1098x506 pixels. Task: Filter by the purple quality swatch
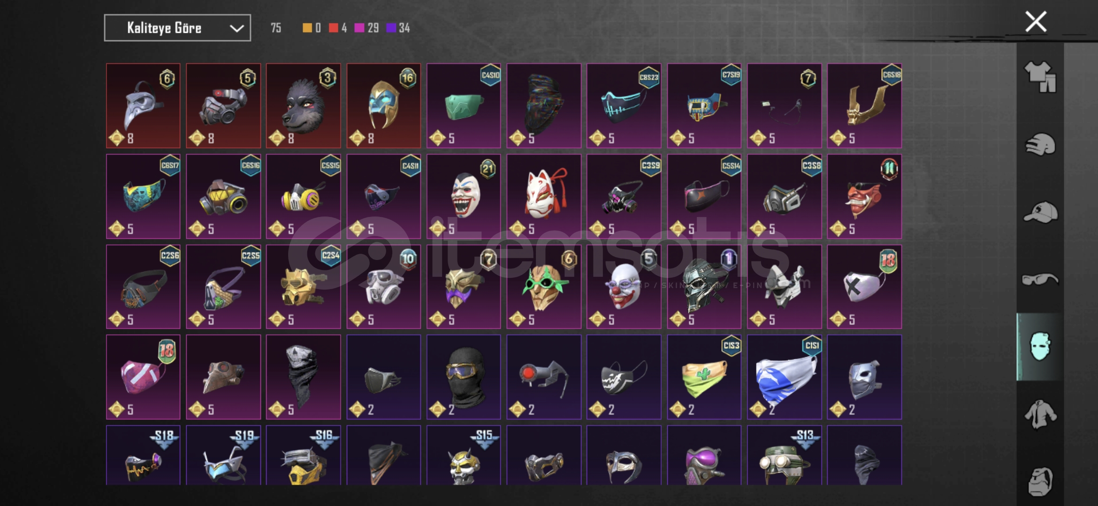coord(391,28)
